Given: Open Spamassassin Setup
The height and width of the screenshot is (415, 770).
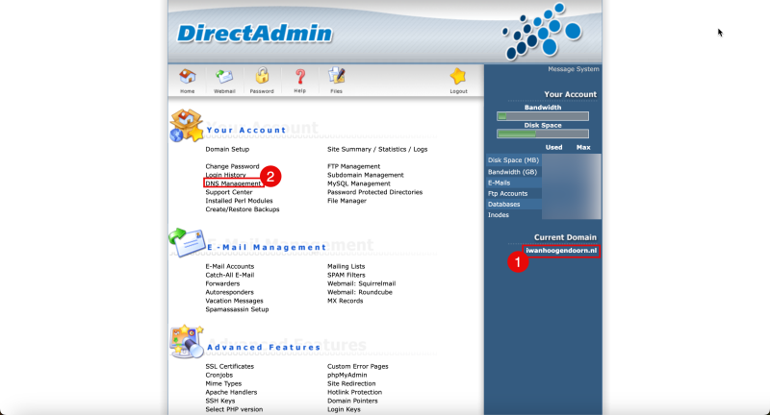Looking at the screenshot, I should (x=237, y=309).
